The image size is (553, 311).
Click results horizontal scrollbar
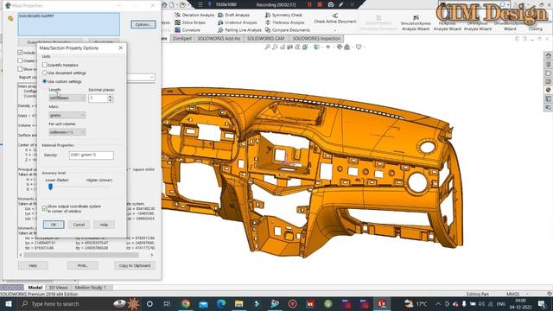[81, 255]
